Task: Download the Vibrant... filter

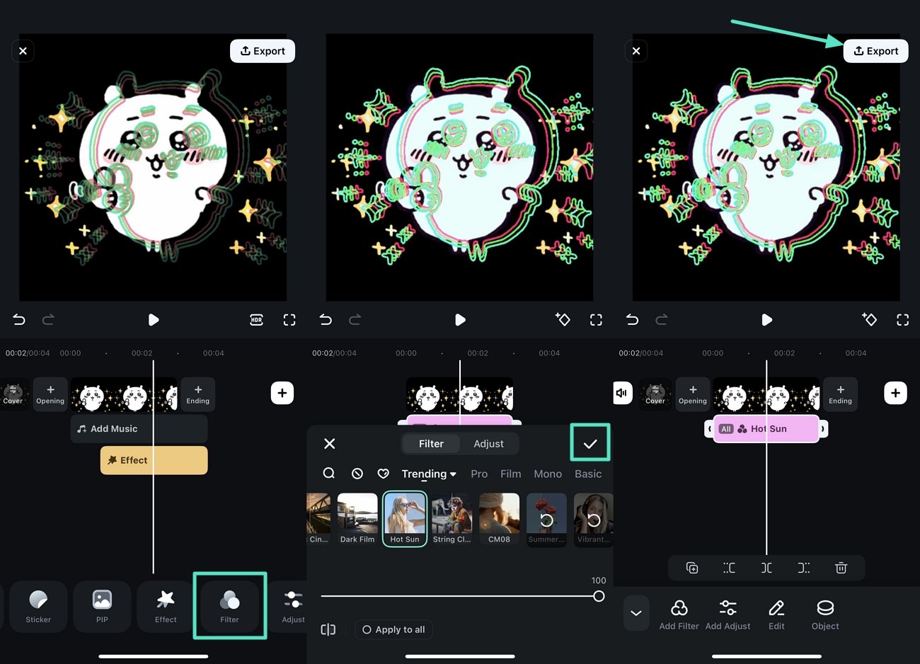Action: click(x=593, y=519)
